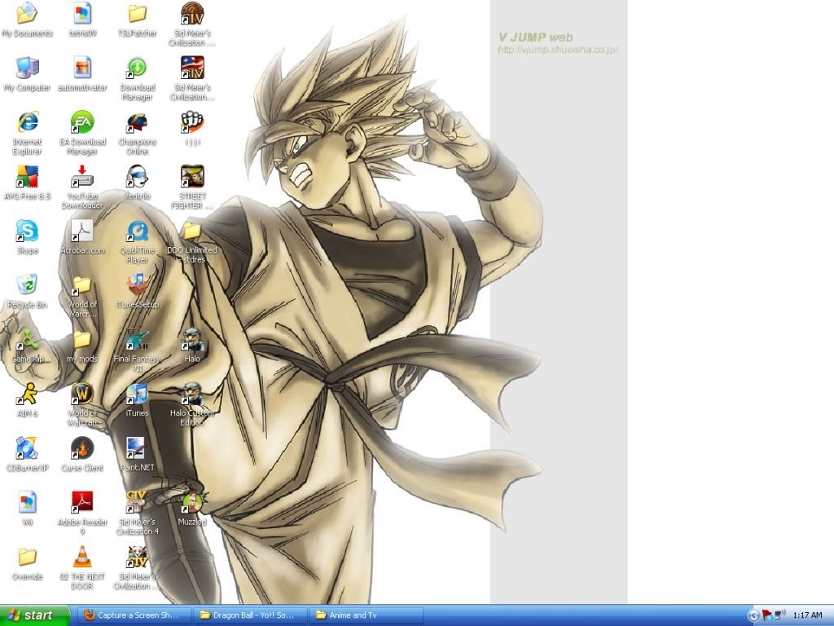Viewport: 834px width, 626px height.
Task: Open the Windows Start menu
Action: pos(34,615)
